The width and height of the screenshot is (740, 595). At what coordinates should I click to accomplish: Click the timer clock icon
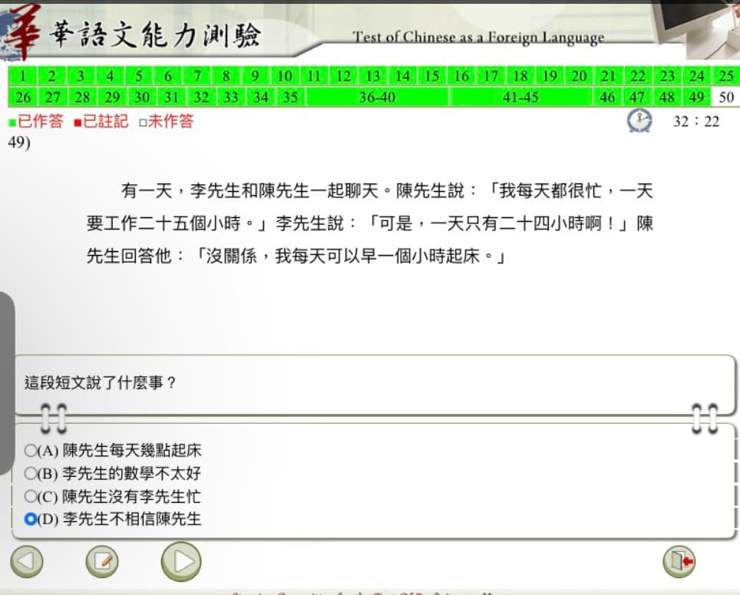(x=639, y=121)
